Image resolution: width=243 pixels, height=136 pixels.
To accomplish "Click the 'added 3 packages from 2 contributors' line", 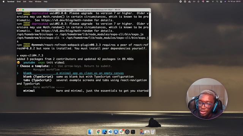I will [x=75, y=59].
